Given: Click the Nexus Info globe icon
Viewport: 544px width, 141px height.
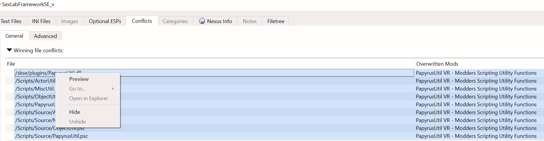Looking at the screenshot, I should (x=202, y=21).
